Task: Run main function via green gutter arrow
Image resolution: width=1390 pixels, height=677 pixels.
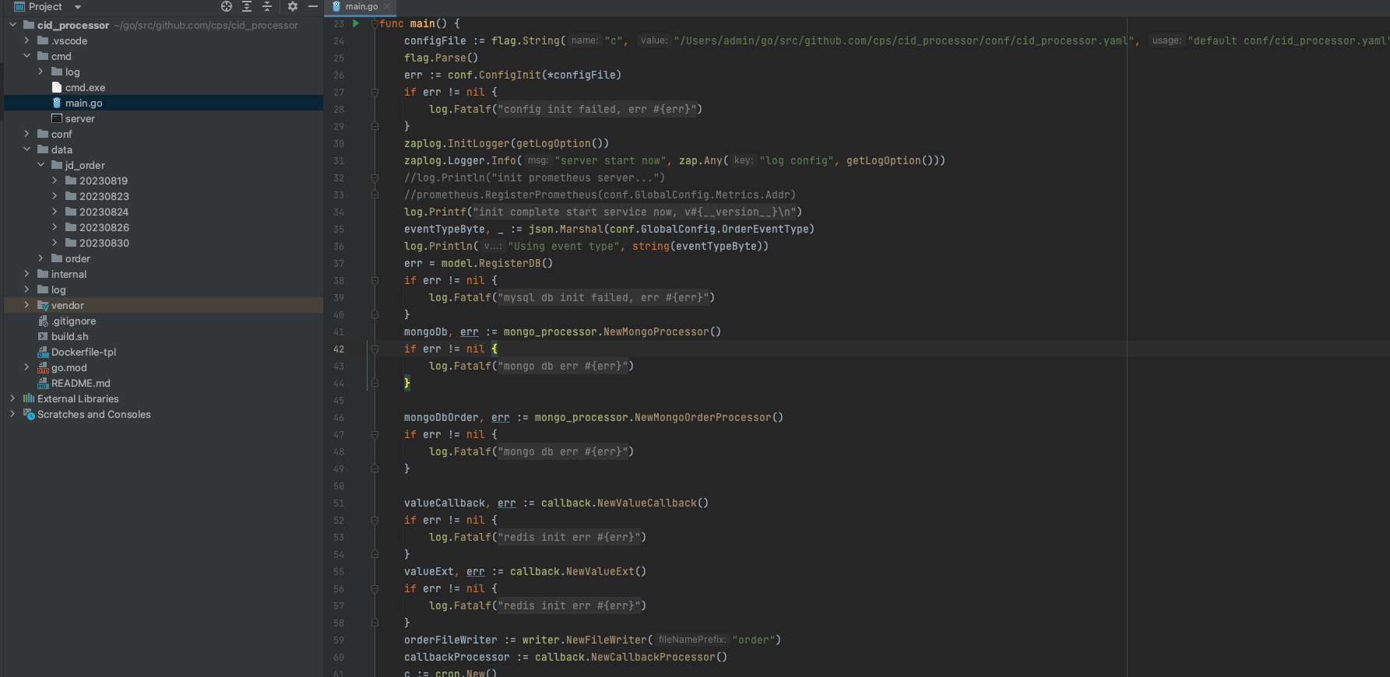Action: (x=356, y=23)
